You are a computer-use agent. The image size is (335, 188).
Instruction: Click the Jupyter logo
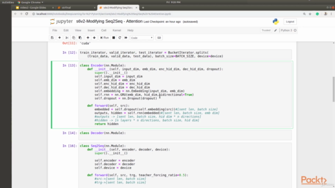point(61,21)
